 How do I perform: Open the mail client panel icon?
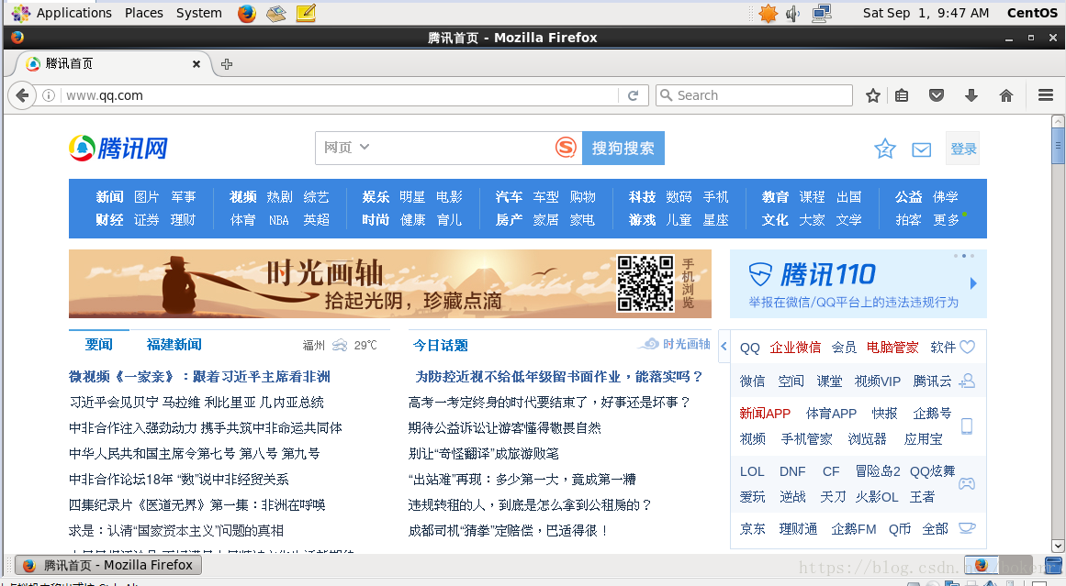(x=276, y=13)
